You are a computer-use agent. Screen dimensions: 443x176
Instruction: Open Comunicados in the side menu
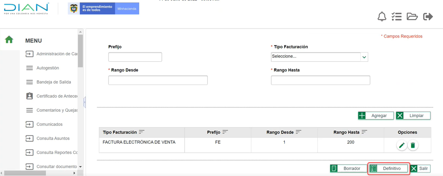coord(50,124)
